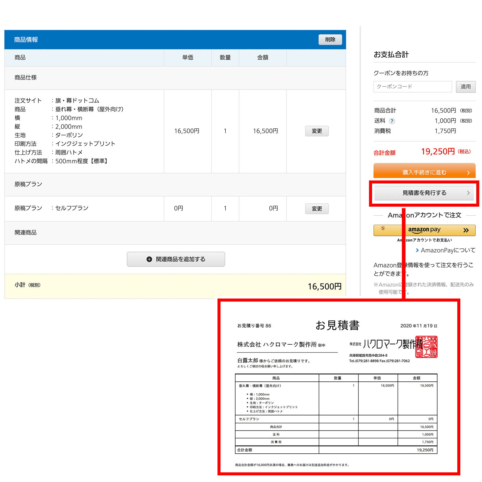Viewport: 482px width, 482px height.
Task: Click the white arrow on 購入手続きに進む
Action: (x=468, y=173)
